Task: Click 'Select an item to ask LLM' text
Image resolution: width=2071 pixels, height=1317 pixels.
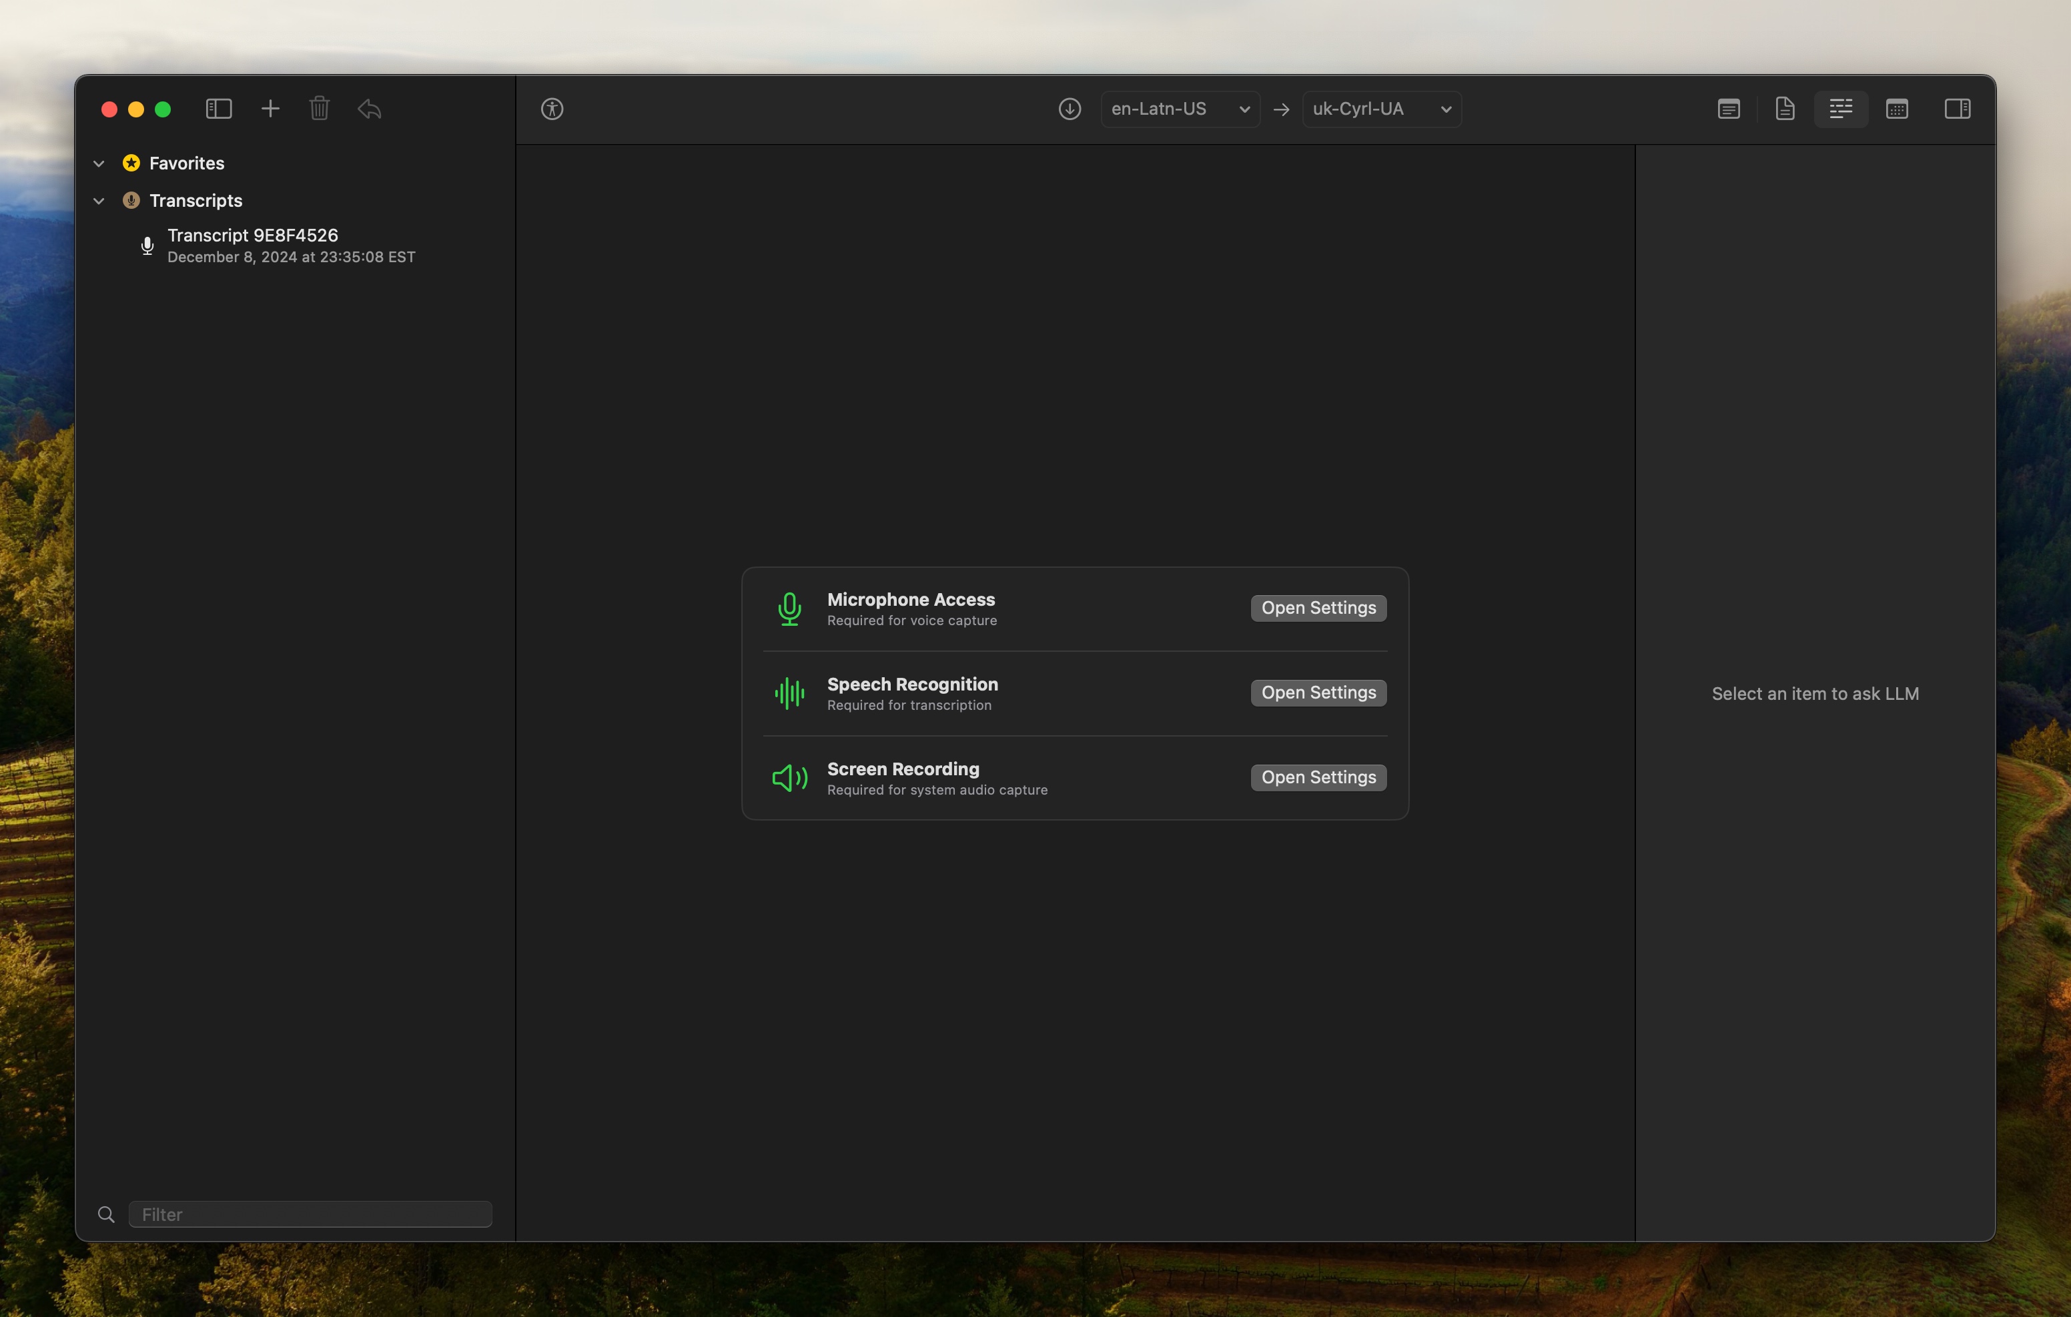Action: point(1815,693)
